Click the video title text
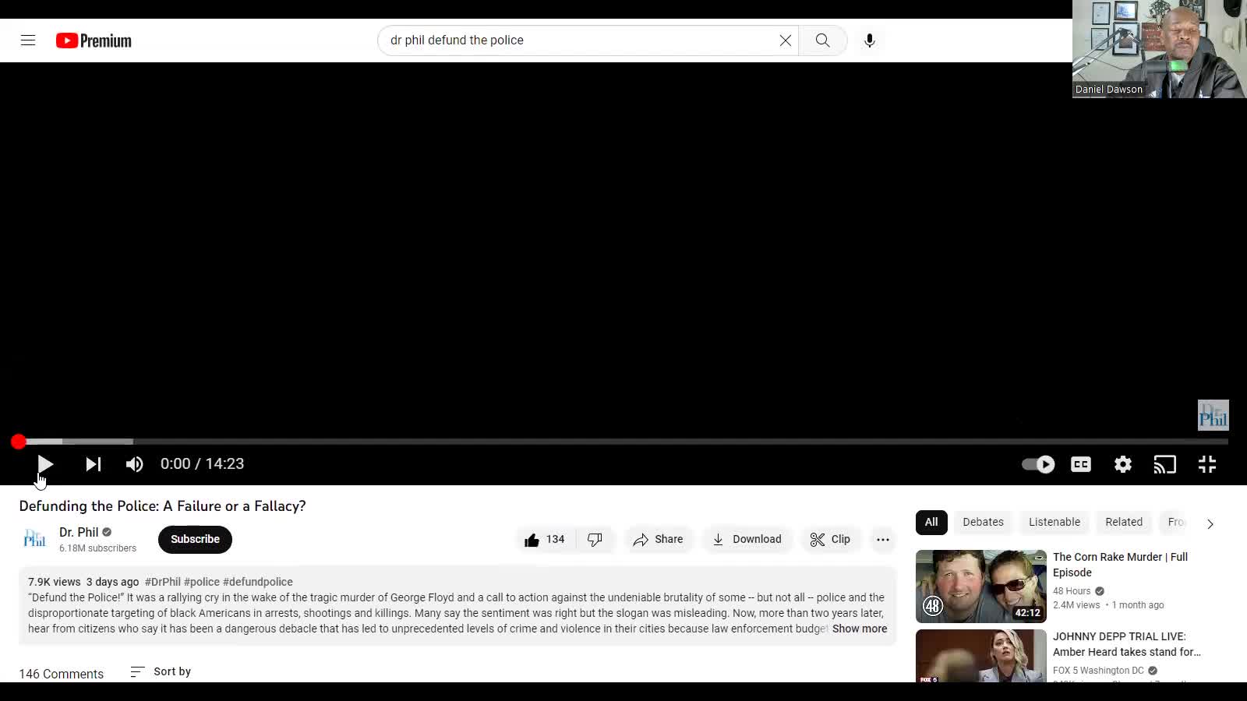The height and width of the screenshot is (701, 1247). 162,506
